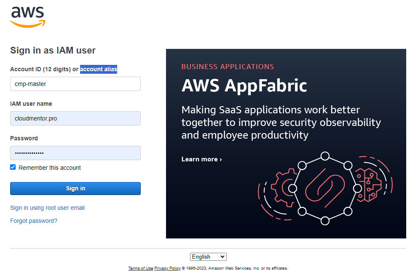Select the Password input field
Image resolution: width=418 pixels, height=273 pixels.
pyautogui.click(x=75, y=153)
